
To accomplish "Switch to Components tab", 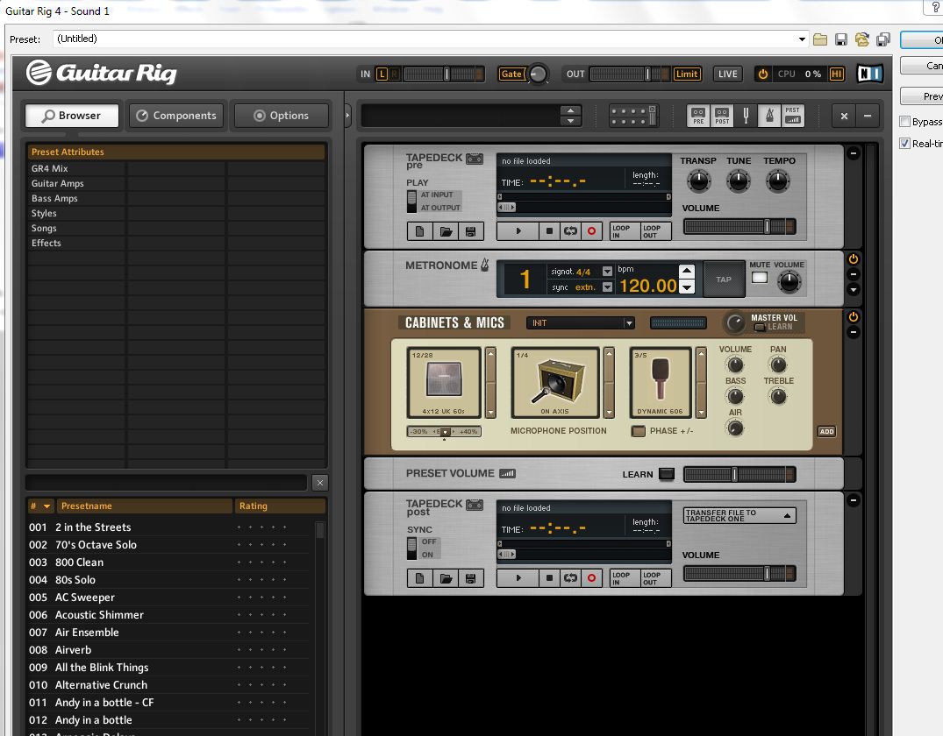I will pos(176,116).
